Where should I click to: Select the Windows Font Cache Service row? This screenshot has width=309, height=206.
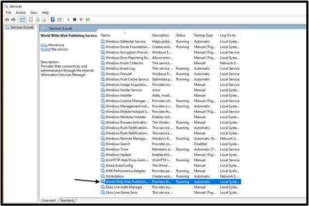pyautogui.click(x=171, y=79)
